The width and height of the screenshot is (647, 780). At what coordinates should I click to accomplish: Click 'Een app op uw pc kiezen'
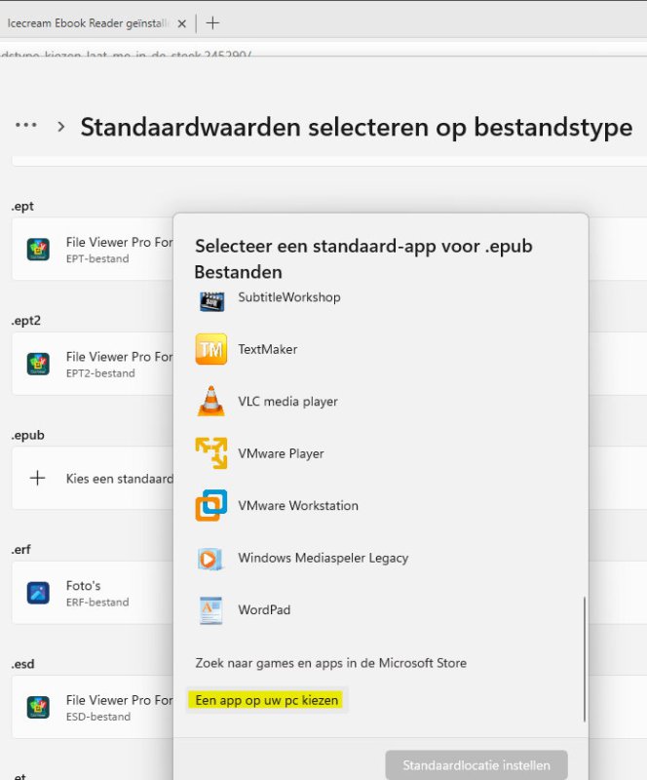point(265,701)
